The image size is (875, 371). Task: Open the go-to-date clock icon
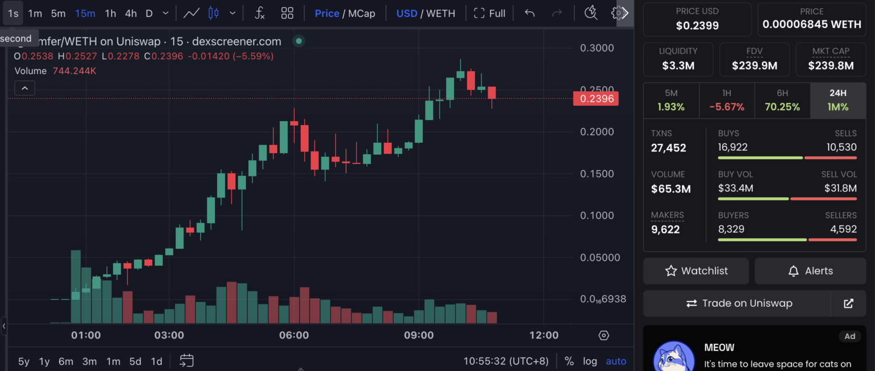pos(590,13)
